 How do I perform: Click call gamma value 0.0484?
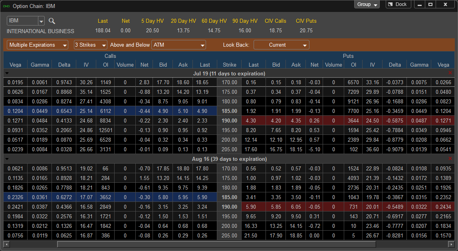(40, 121)
